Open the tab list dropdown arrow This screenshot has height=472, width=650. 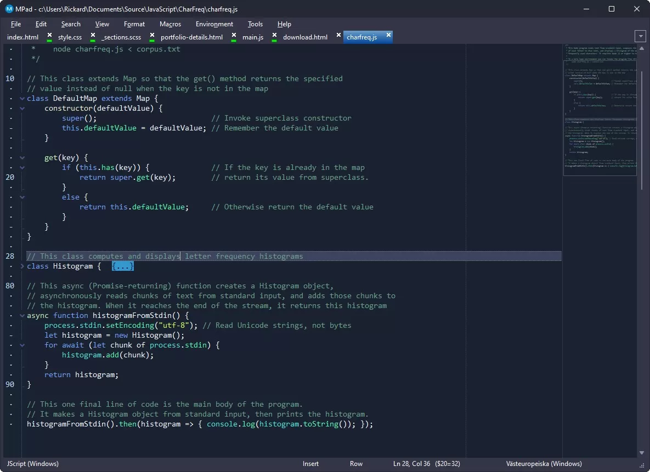(640, 36)
